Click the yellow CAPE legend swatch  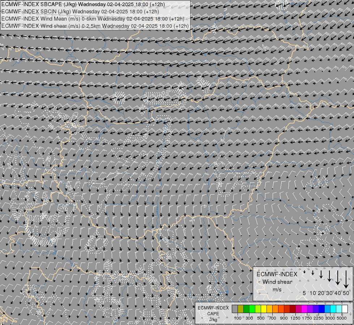264,309
